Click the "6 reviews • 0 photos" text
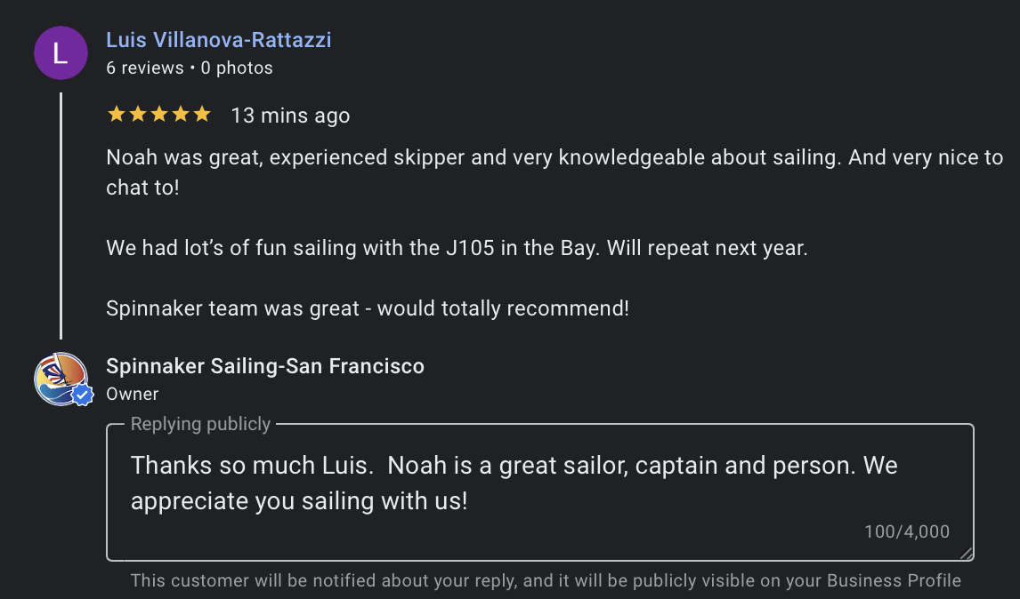Screen dimensions: 1020x599 point(189,68)
